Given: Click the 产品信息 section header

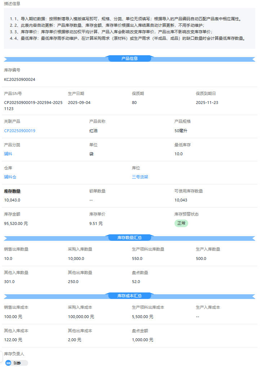Looking at the screenshot, I should point(129,58).
